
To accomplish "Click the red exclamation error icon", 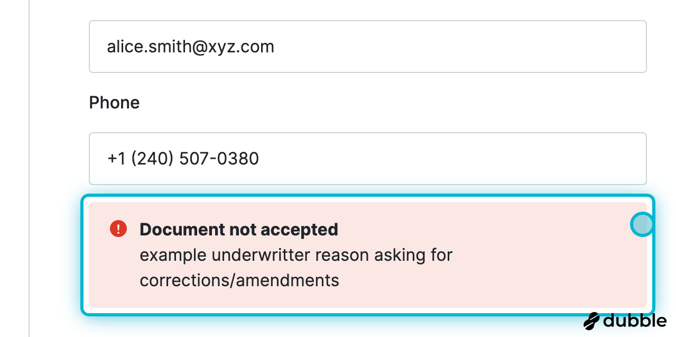I will pos(118,229).
